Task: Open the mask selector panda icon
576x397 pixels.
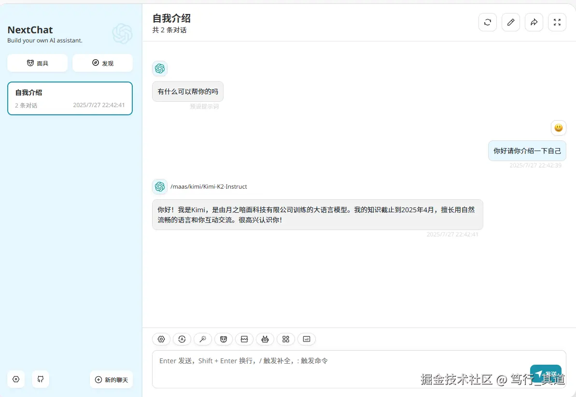Action: click(x=223, y=339)
